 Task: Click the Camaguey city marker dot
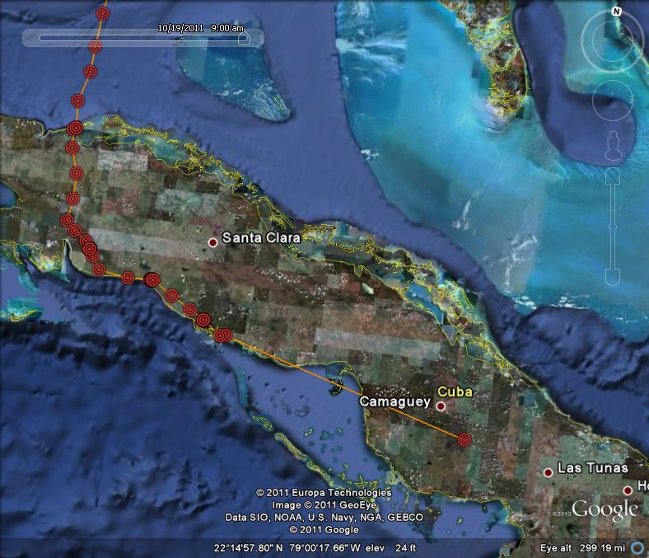[441, 406]
